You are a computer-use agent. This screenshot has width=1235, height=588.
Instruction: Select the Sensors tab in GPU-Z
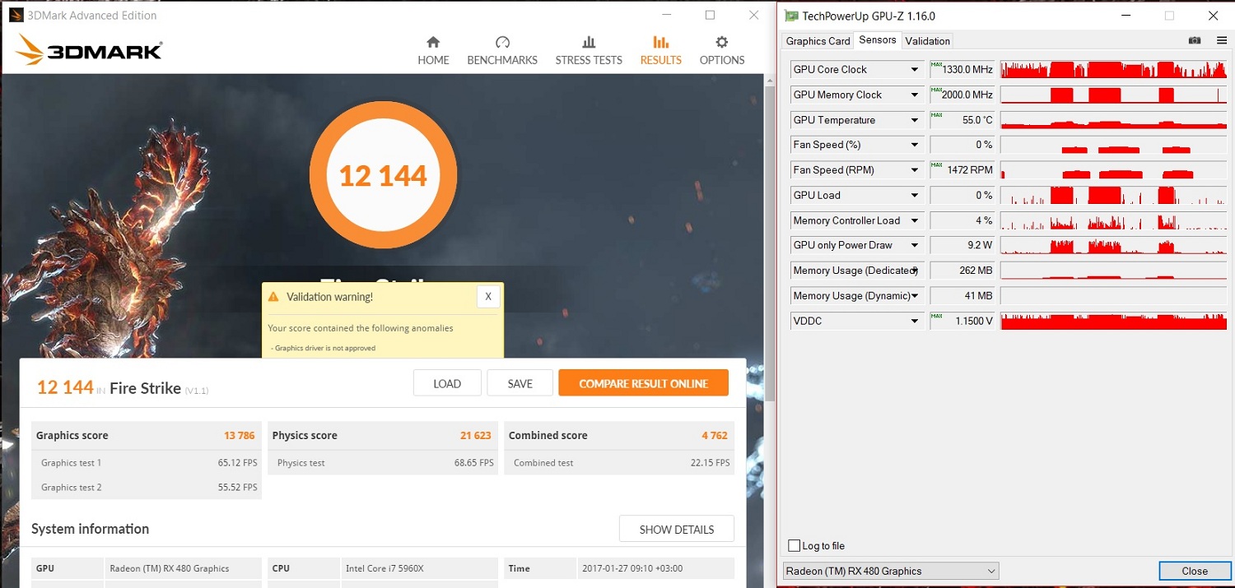click(x=878, y=40)
